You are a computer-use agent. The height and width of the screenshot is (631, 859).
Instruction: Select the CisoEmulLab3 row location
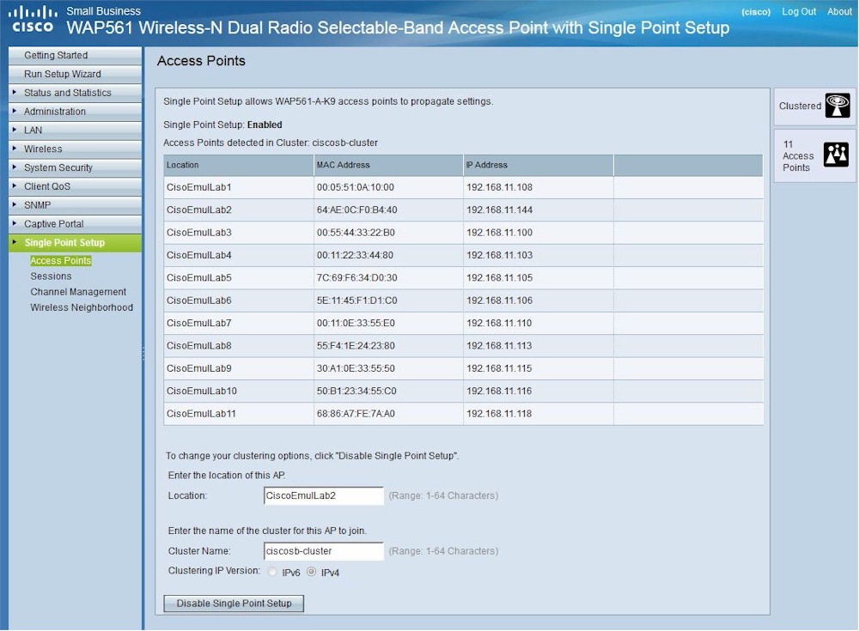(x=199, y=233)
